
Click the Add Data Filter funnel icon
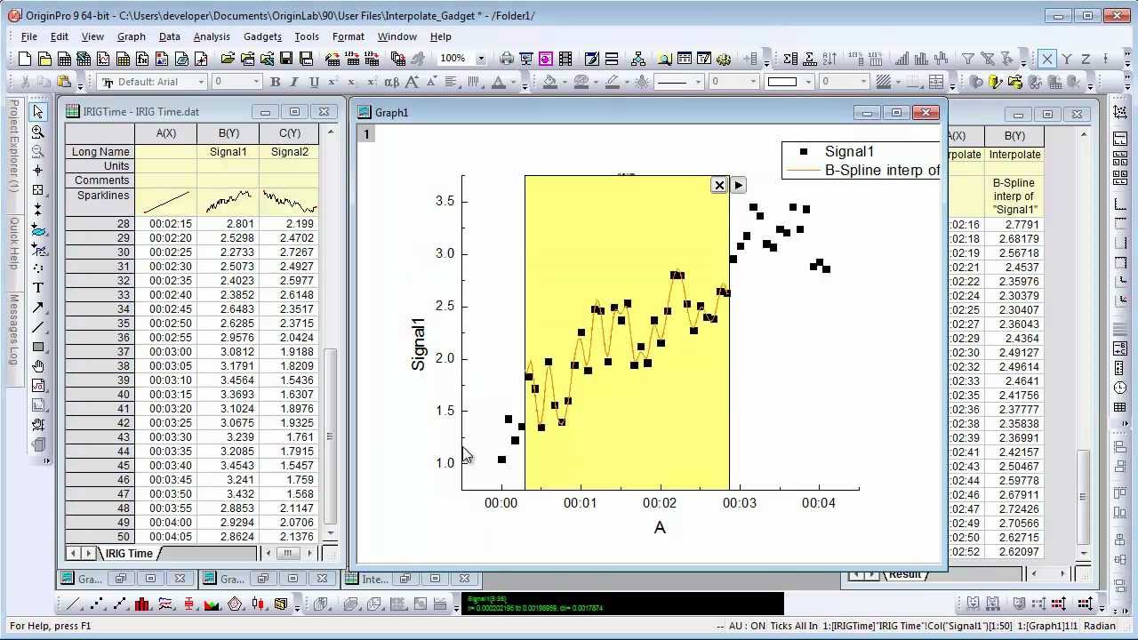point(967,59)
